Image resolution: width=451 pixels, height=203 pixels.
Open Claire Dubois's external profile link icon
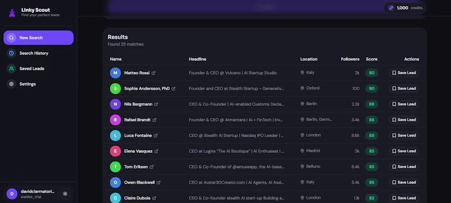pyautogui.click(x=154, y=198)
